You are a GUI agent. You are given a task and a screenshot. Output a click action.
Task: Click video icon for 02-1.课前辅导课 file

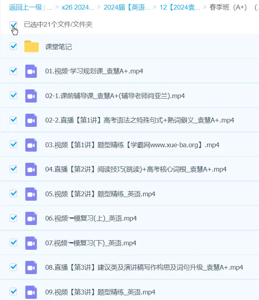31,96
